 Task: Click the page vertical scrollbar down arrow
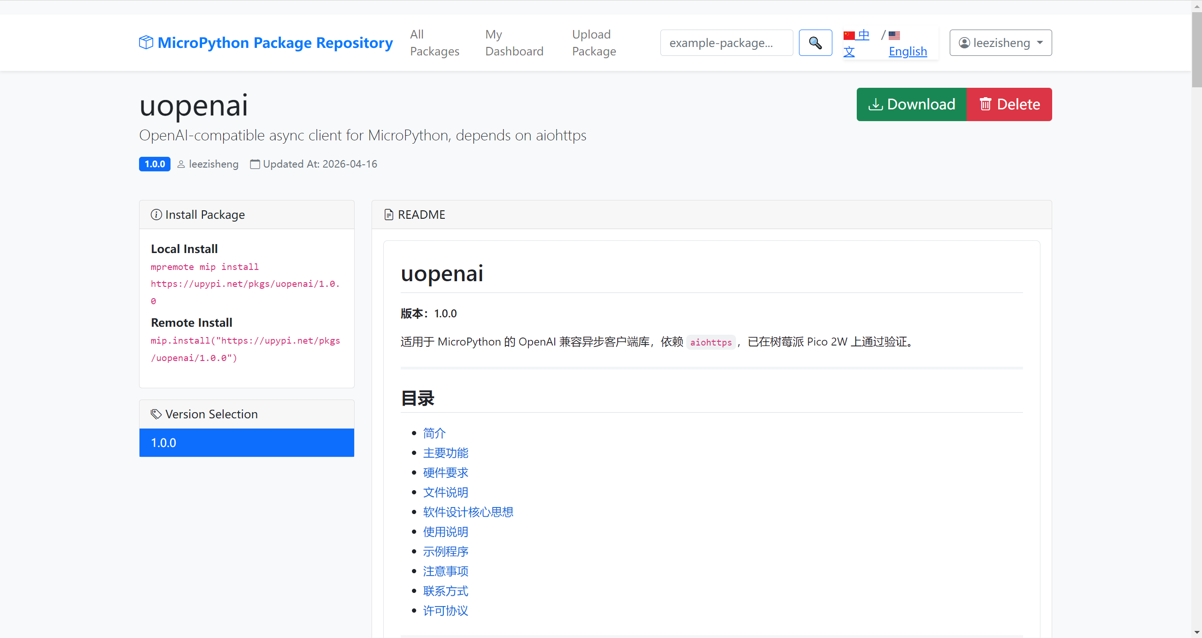pyautogui.click(x=1196, y=632)
